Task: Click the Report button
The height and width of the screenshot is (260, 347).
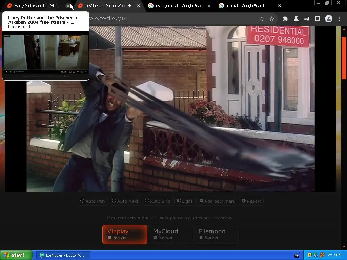Action: pyautogui.click(x=251, y=201)
